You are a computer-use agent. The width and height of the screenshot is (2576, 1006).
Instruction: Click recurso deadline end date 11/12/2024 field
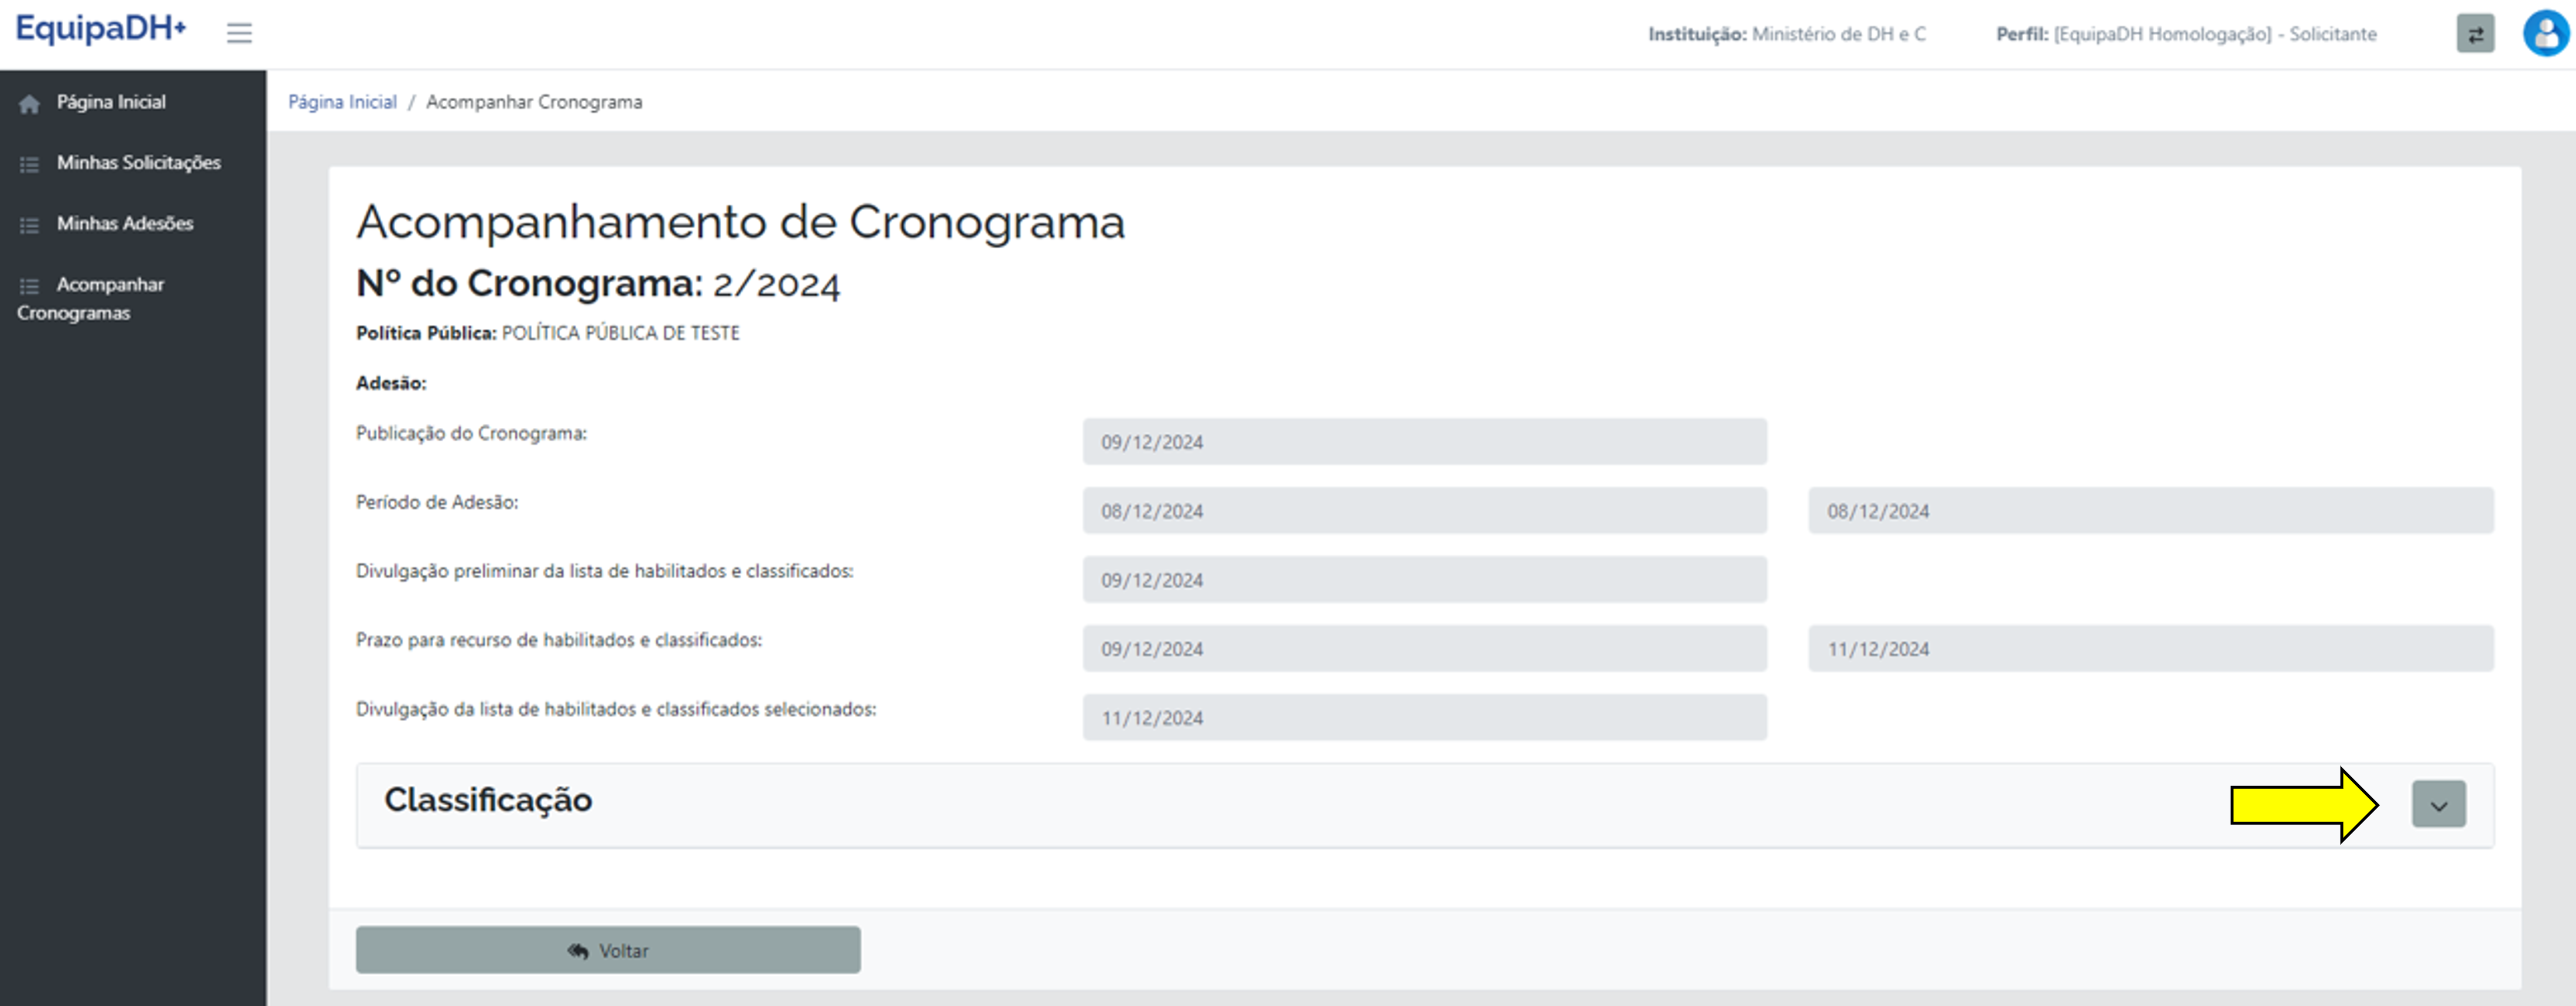tap(2150, 649)
